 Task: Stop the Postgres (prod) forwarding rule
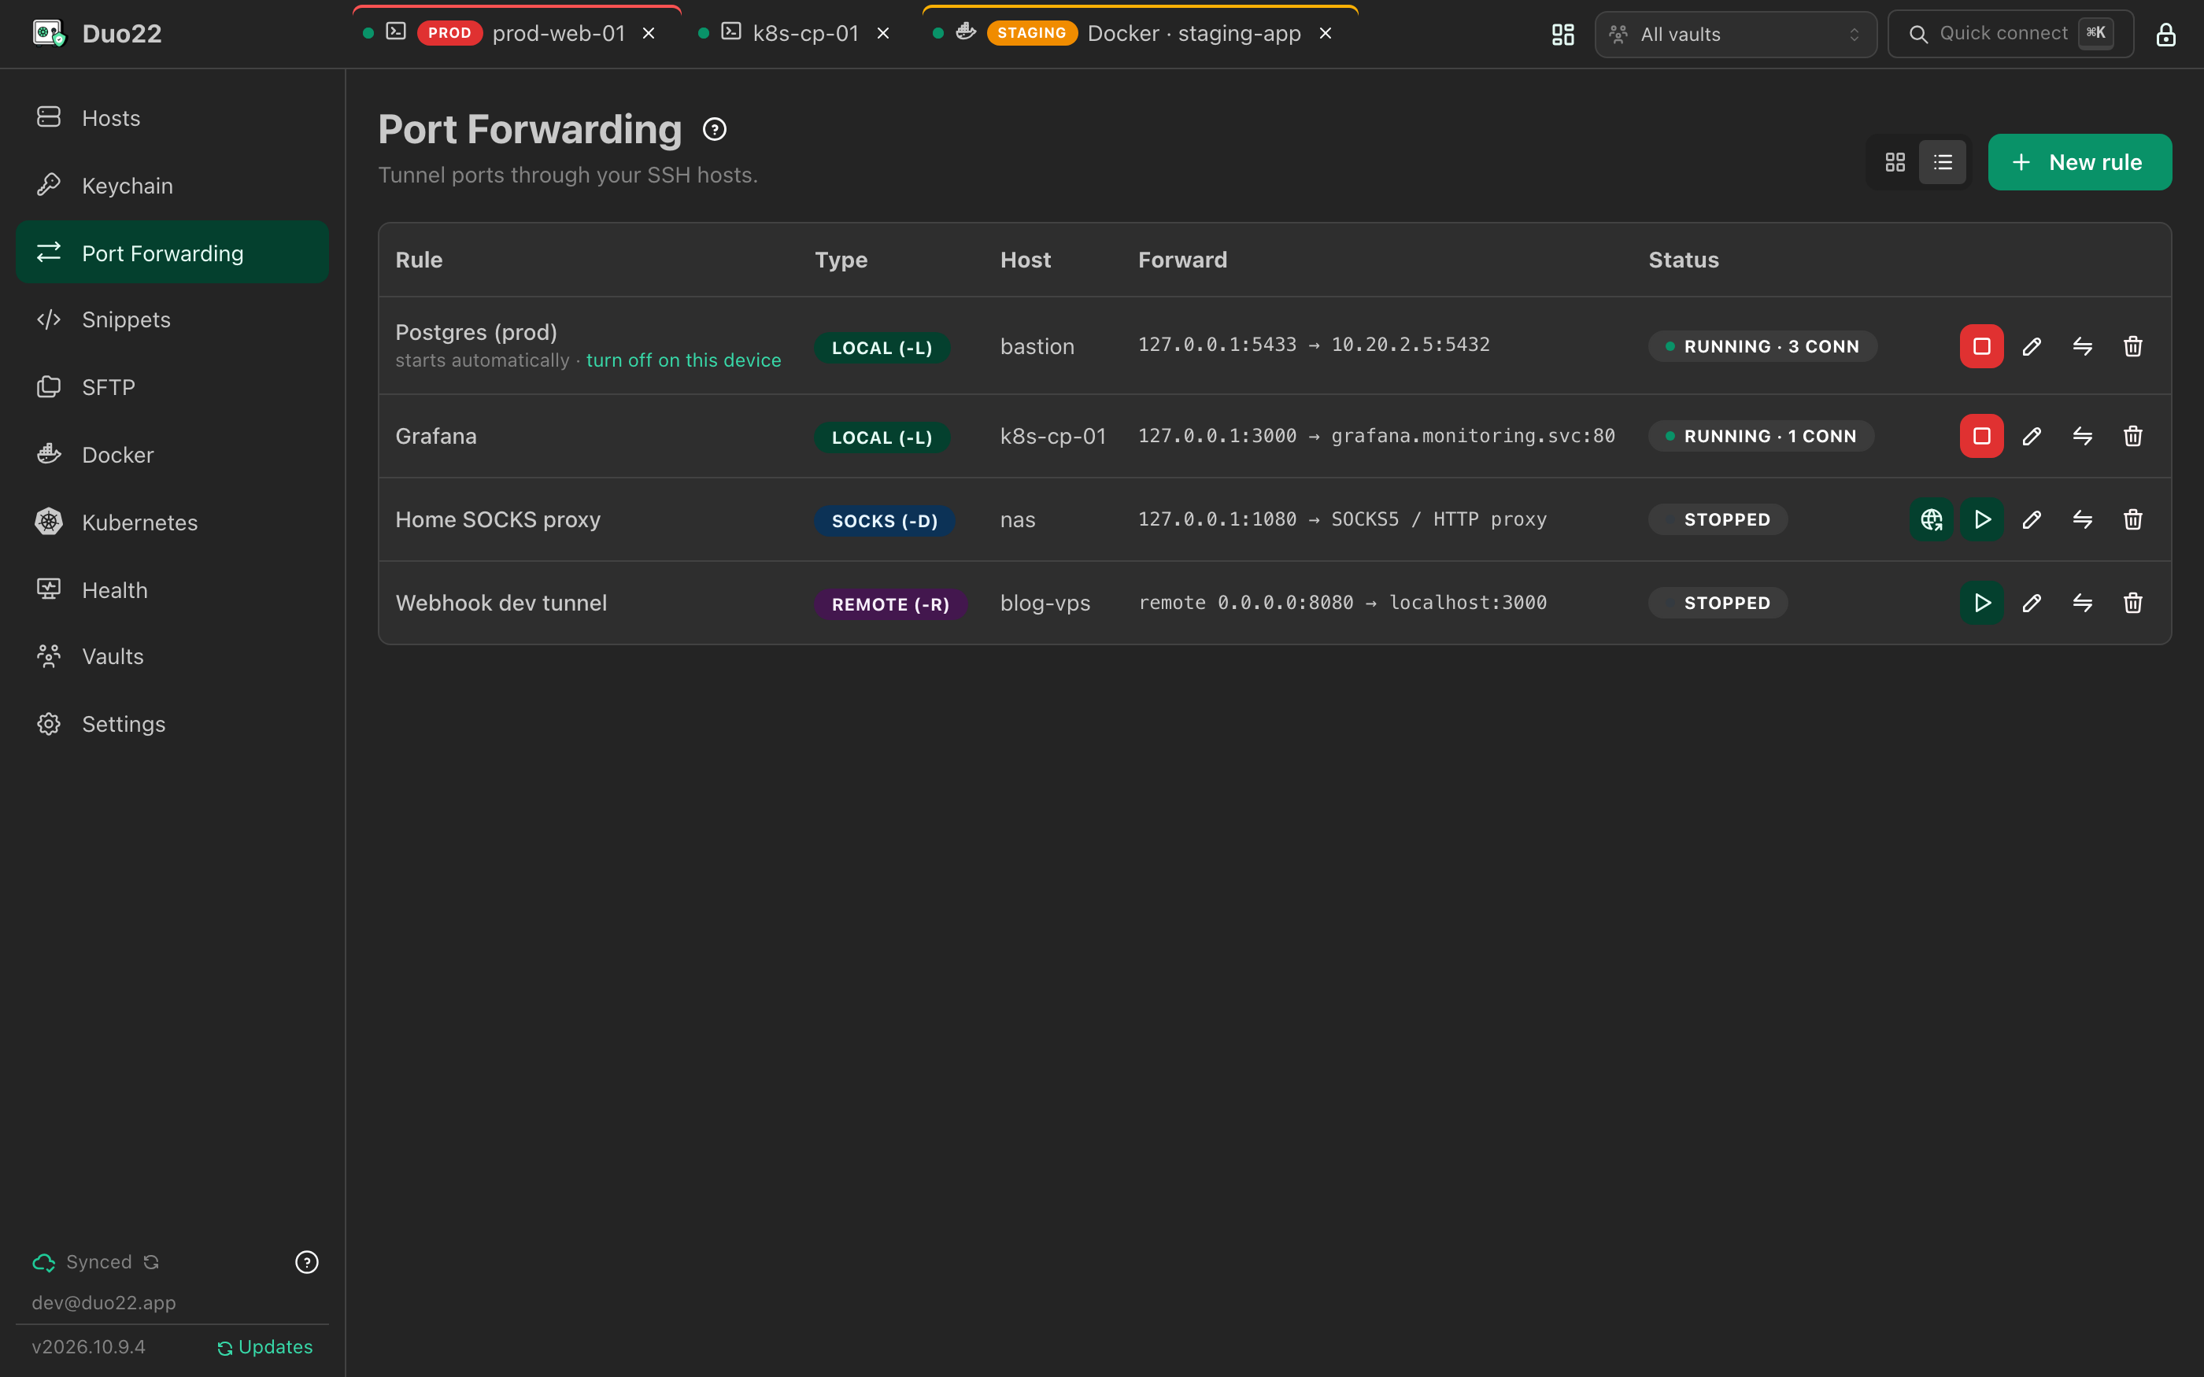[1981, 346]
